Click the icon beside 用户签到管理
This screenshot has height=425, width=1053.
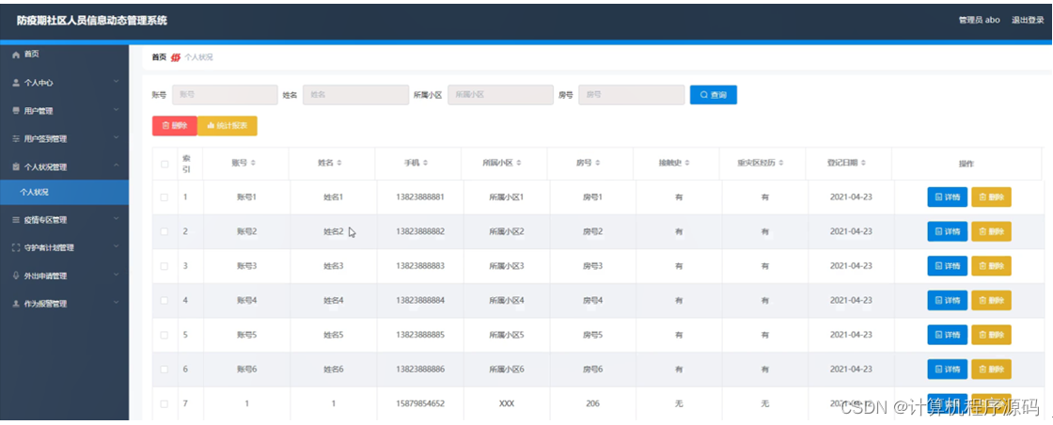click(16, 139)
